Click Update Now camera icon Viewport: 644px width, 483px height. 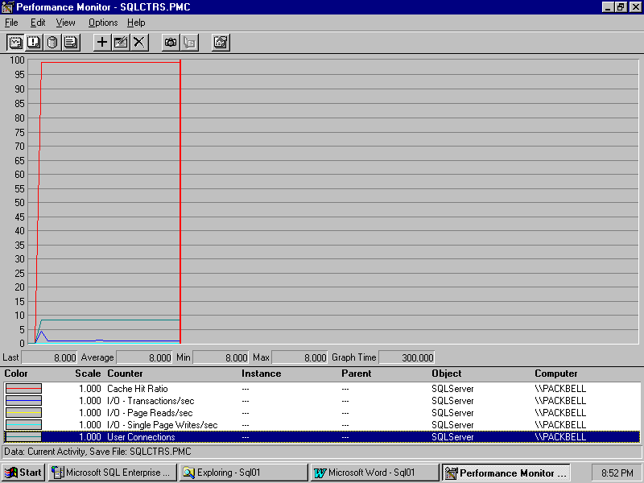[171, 42]
